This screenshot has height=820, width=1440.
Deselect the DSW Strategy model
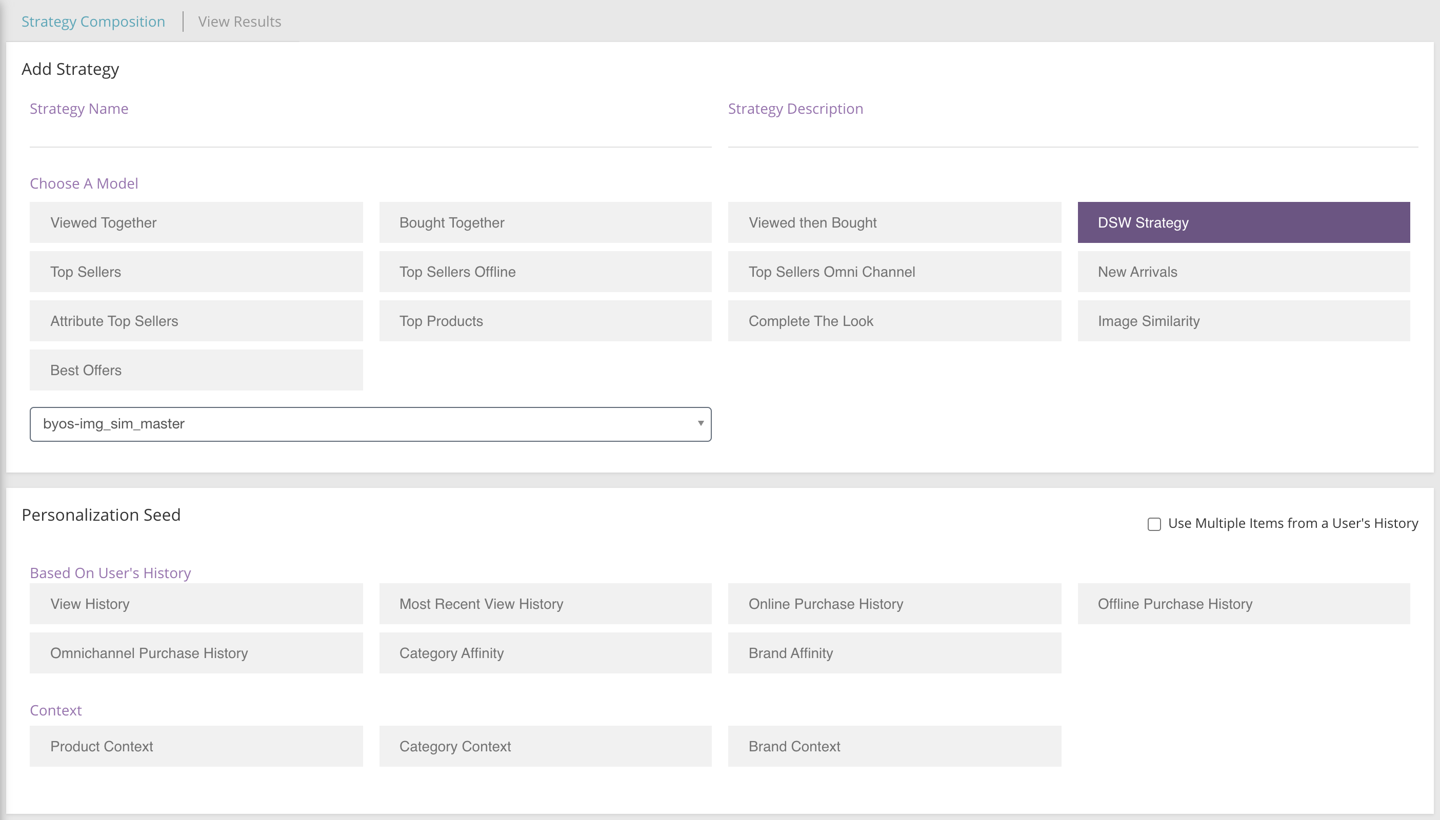coord(1244,222)
